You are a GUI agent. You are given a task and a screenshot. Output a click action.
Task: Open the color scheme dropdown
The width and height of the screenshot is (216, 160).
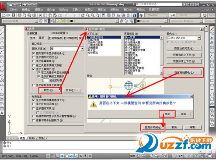pyautogui.click(x=82, y=49)
